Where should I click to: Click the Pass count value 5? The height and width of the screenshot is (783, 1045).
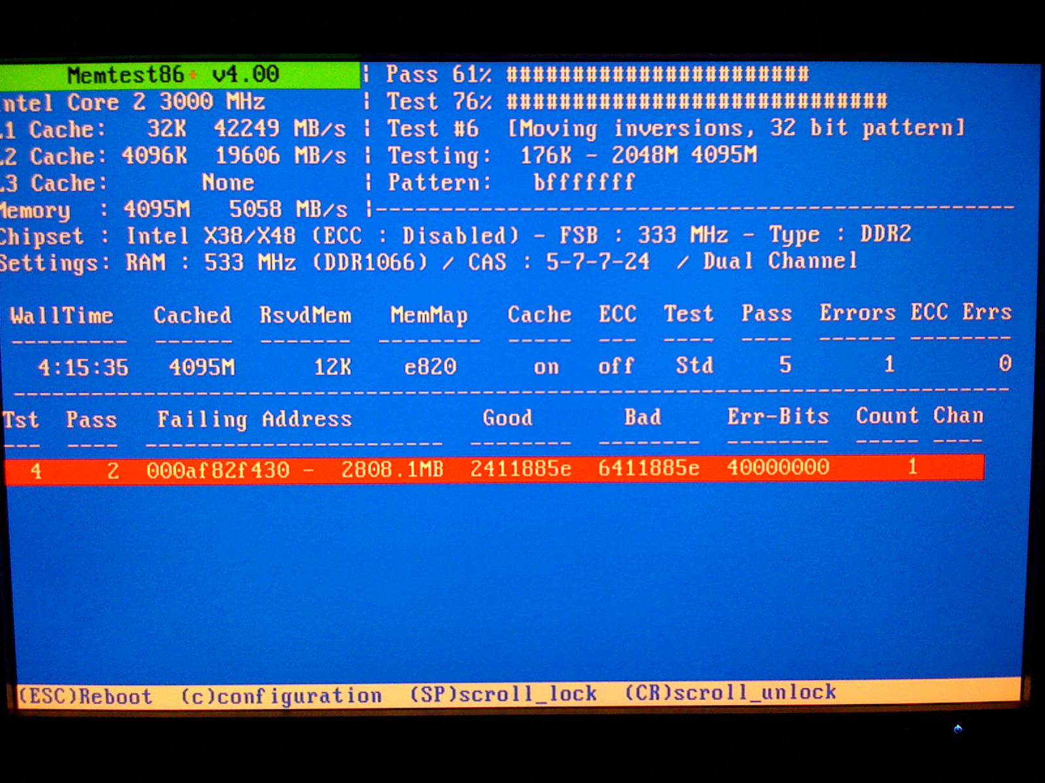[x=786, y=364]
